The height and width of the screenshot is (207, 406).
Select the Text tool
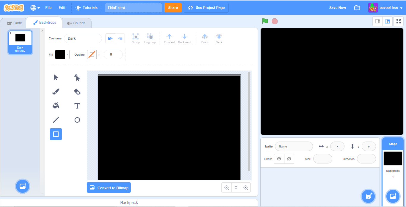coord(77,105)
